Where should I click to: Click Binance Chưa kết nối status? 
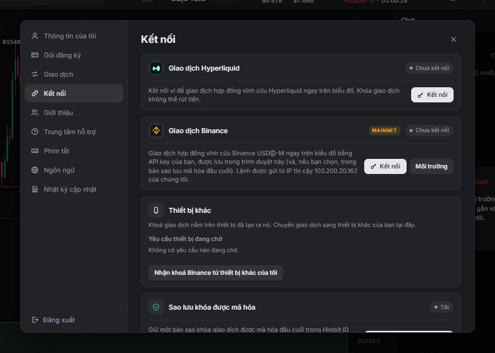tap(429, 130)
